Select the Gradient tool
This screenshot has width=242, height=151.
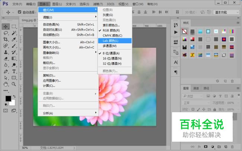[14, 59]
